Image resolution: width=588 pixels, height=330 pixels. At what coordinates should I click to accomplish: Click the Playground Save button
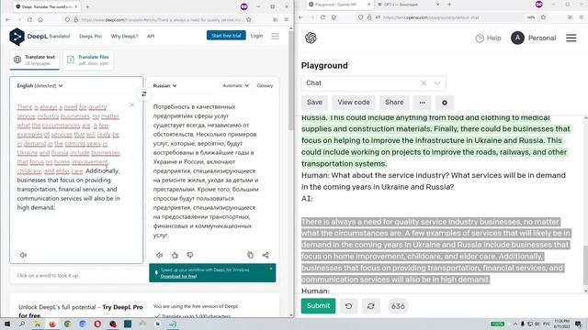[314, 103]
